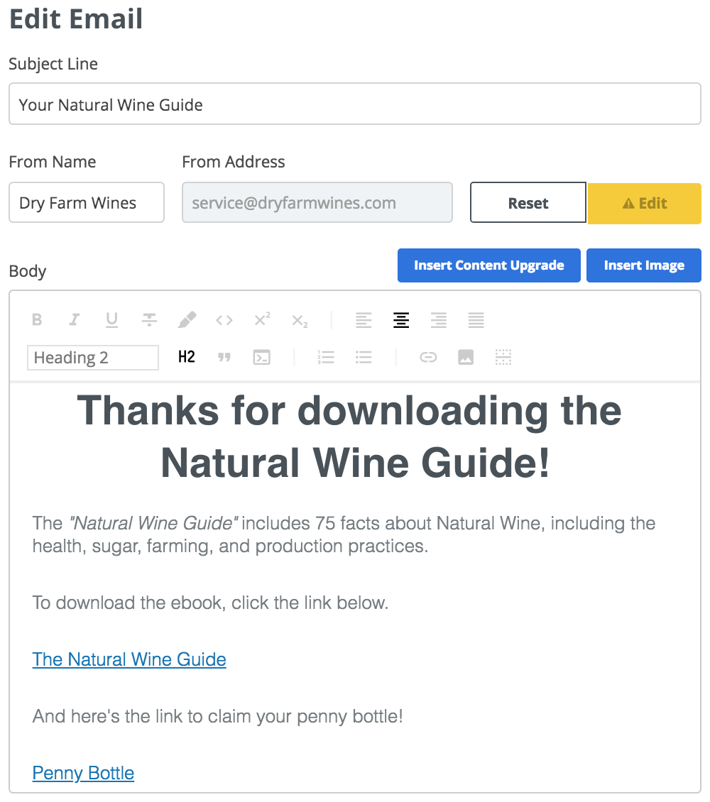Select the highlighter marker tool
Screen dimensions: 710x802
(x=187, y=319)
